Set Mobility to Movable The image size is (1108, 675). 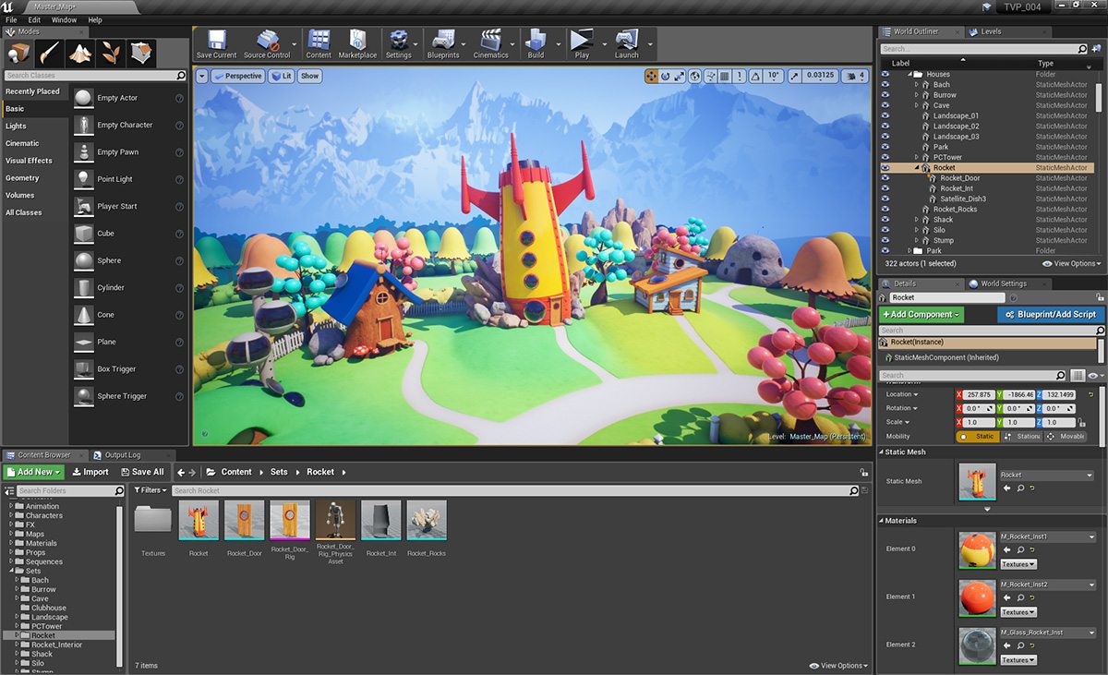(1066, 437)
